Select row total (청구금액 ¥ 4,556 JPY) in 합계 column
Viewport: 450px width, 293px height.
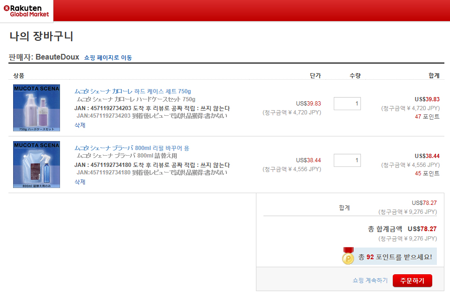coord(411,165)
